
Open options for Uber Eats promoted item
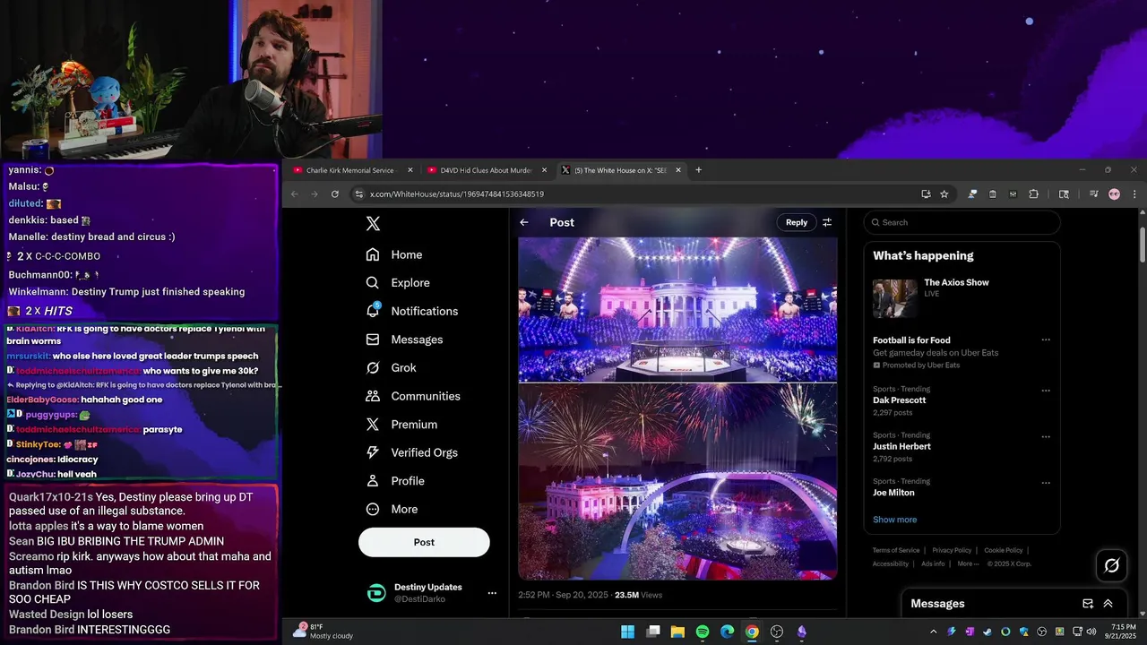(x=1046, y=340)
